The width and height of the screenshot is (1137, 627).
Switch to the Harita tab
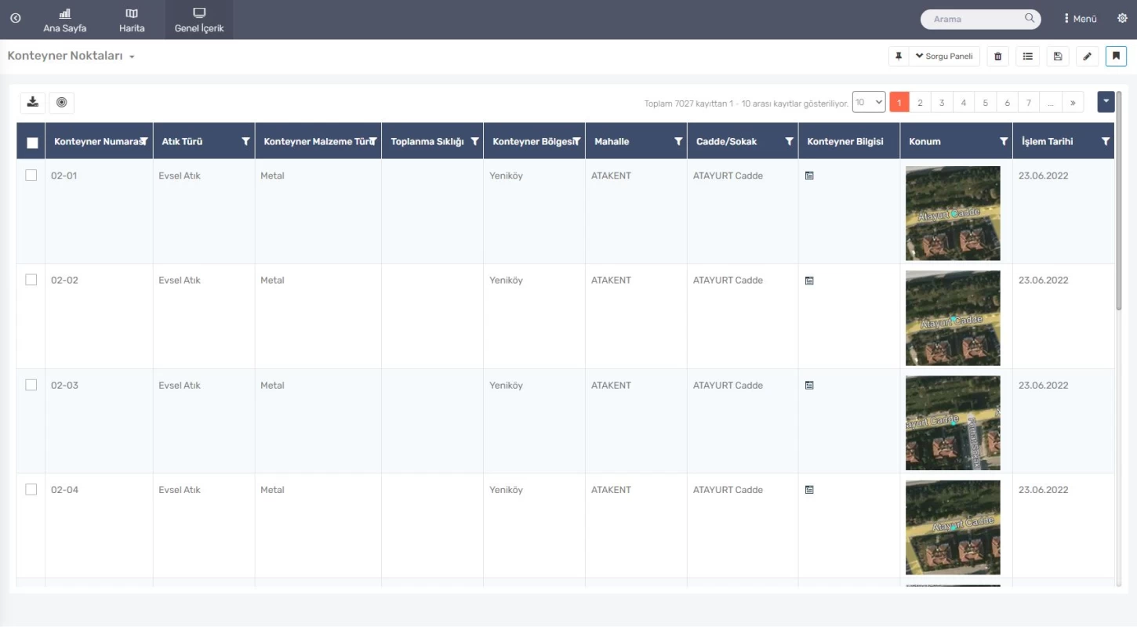tap(132, 20)
